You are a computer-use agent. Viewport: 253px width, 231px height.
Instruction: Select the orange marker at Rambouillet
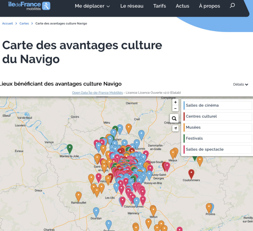click(78, 196)
